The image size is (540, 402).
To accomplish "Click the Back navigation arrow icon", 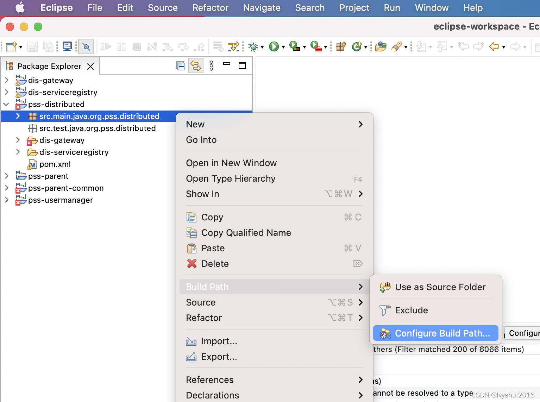I will (x=494, y=46).
